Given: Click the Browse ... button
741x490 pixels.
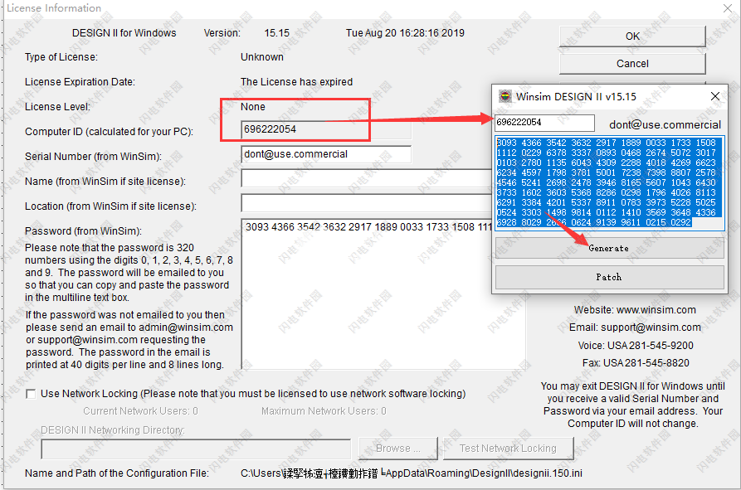Looking at the screenshot, I should click(x=398, y=449).
